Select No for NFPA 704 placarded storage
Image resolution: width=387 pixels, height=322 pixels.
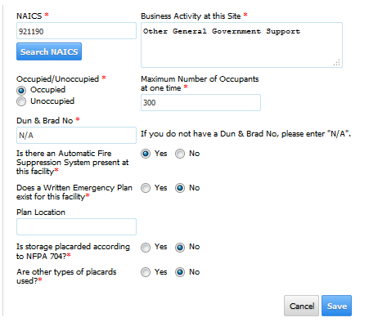(x=180, y=248)
